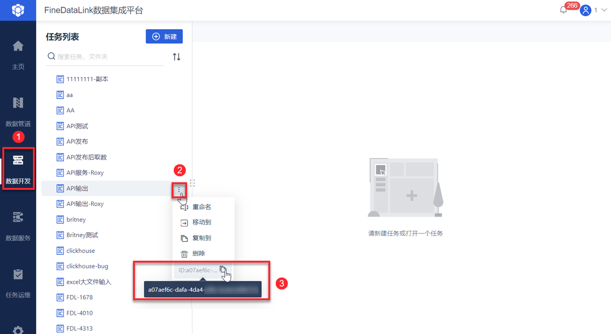Open the 数据服务 sidebar section
The width and height of the screenshot is (611, 334).
click(x=18, y=226)
